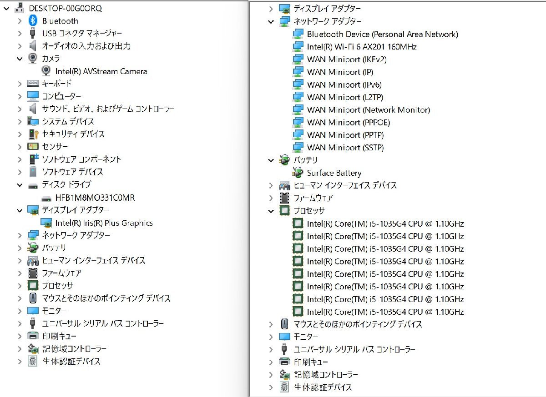Click the drive icon beside ディスク ドライブ
The image size is (546, 397).
[33, 185]
